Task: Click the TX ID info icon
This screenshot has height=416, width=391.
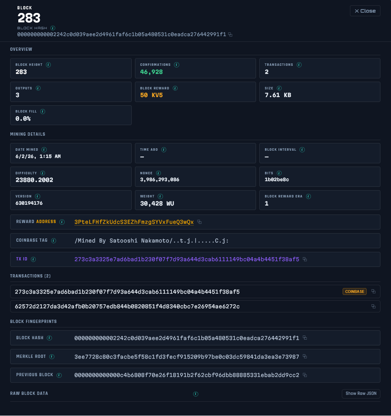Action: (33, 259)
